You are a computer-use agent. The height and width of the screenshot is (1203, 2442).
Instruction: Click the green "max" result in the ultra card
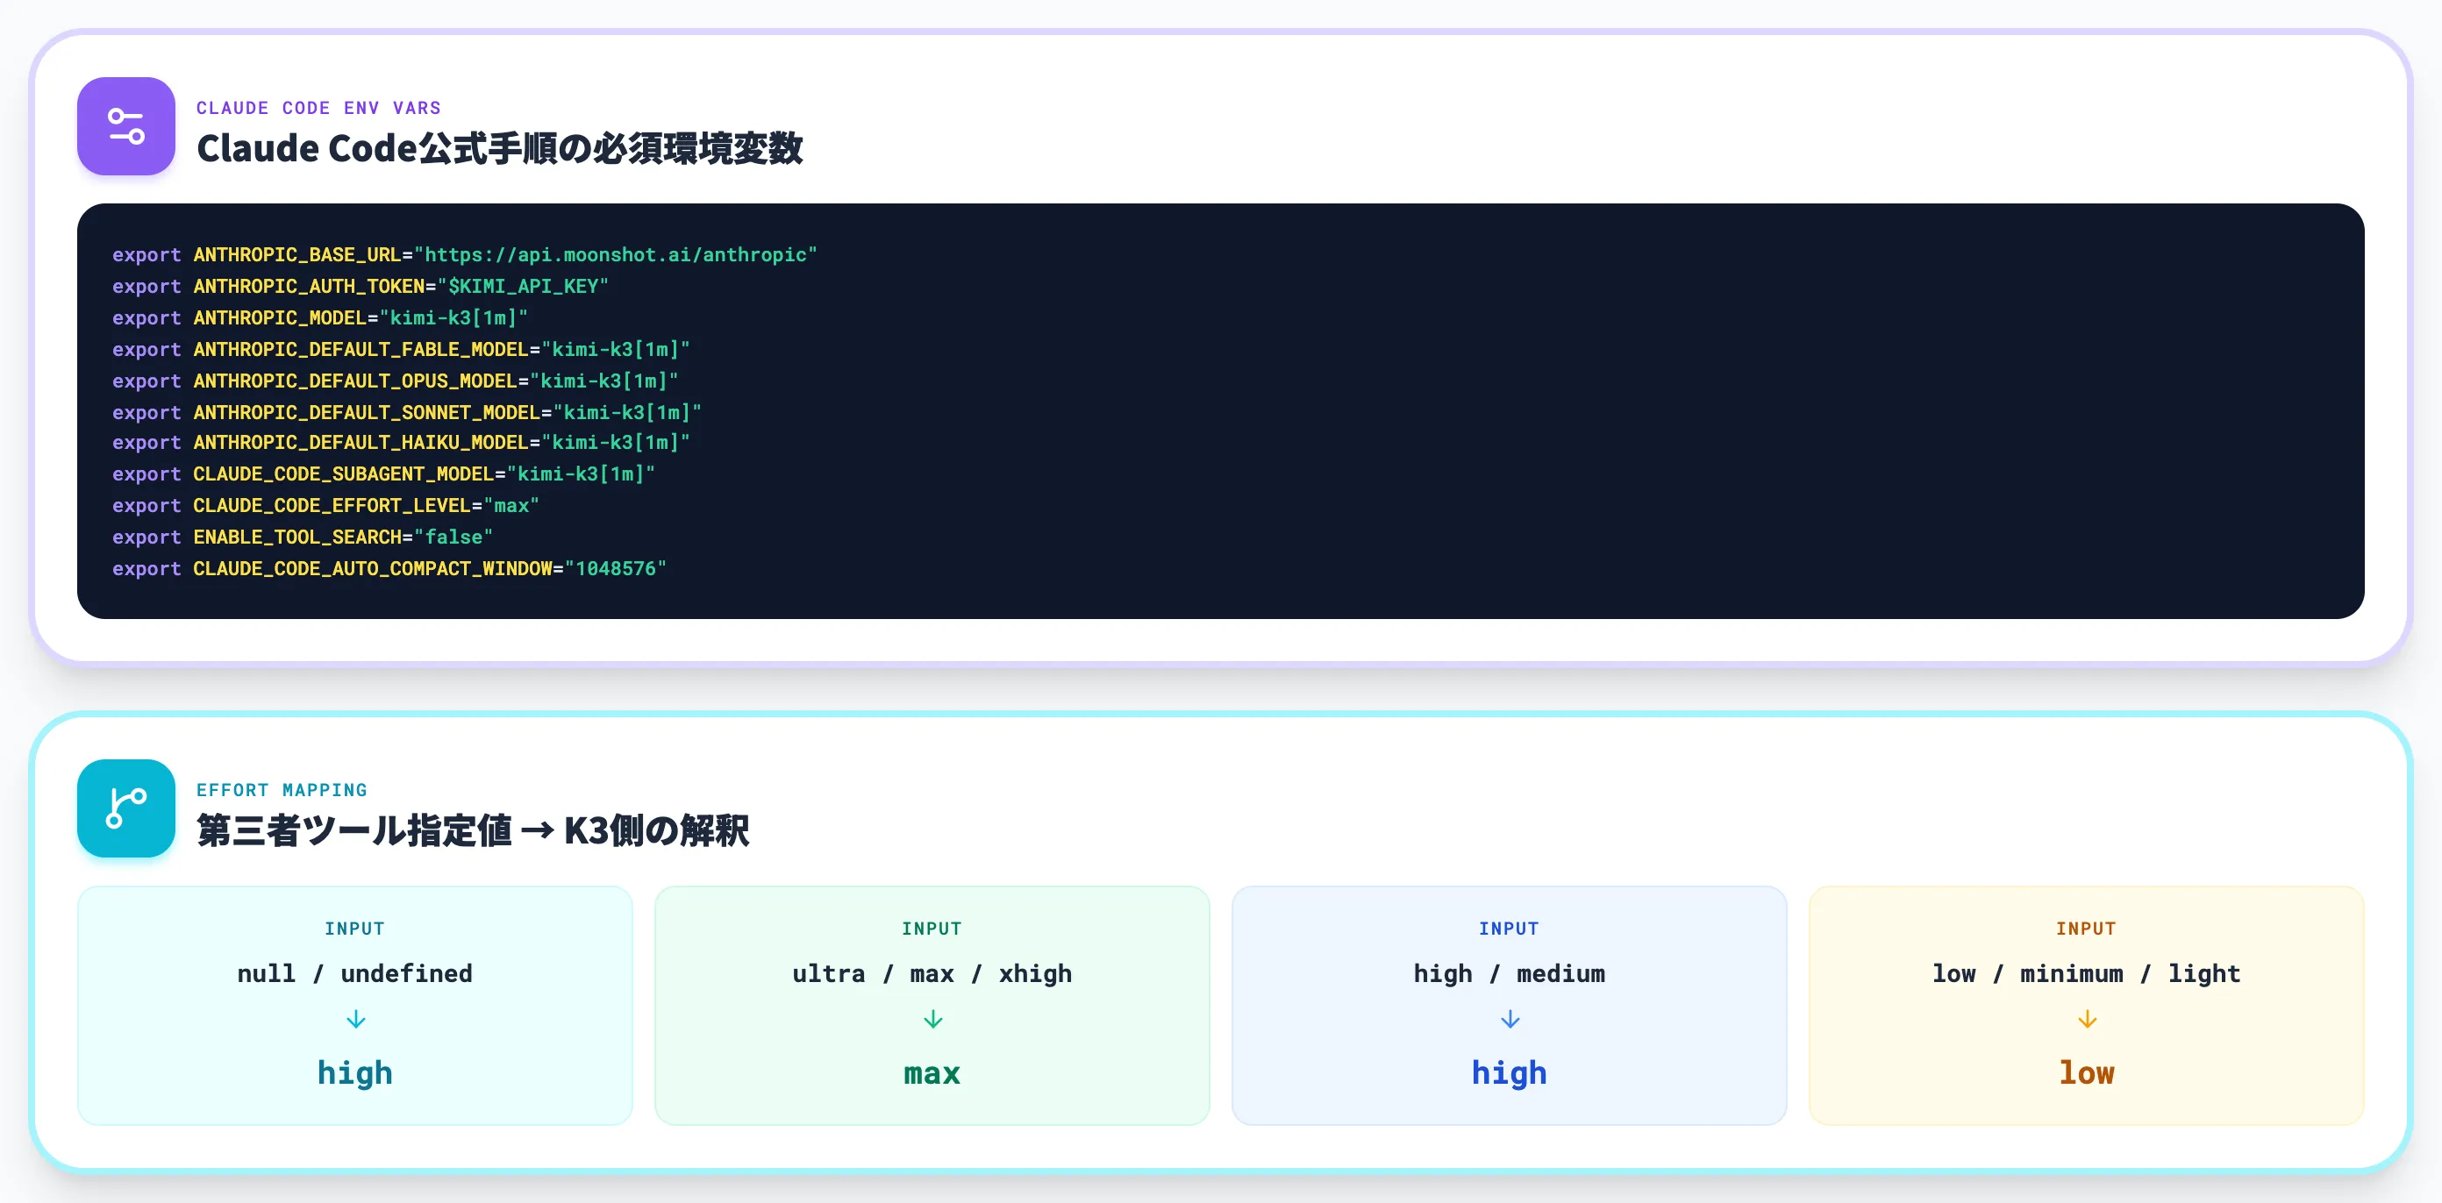(932, 1072)
